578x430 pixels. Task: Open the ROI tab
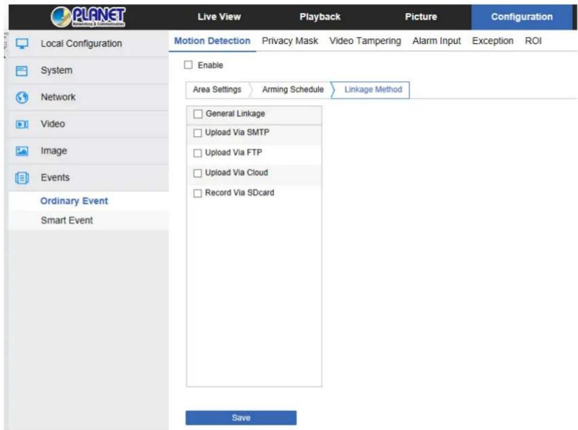pos(533,41)
